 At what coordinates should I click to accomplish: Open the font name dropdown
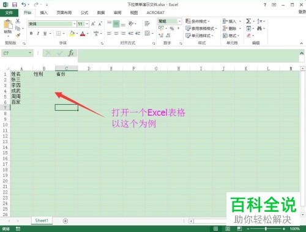[x=75, y=24]
